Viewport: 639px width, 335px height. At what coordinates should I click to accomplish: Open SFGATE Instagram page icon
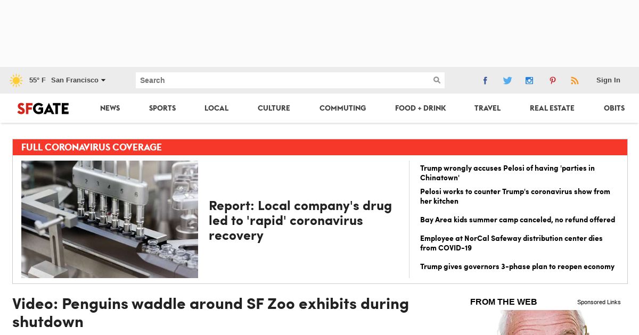click(x=529, y=80)
